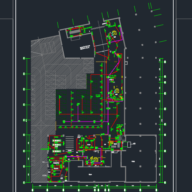The height and width of the screenshot is (192, 192).
Task: Select the topmost yellow crossed-box equipment symbol
Action: pos(114,33)
